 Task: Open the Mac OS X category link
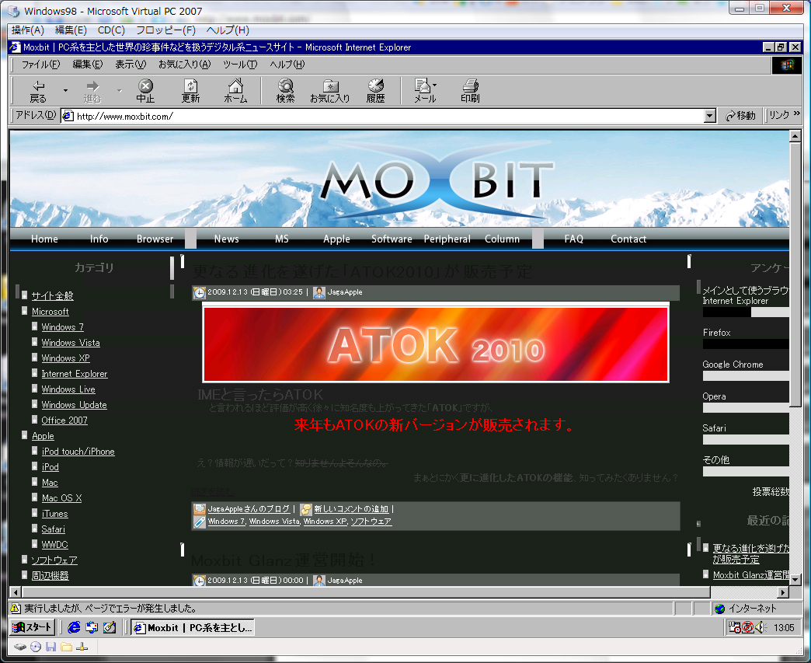tap(61, 498)
